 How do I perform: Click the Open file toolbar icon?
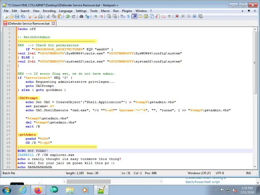pos(11,16)
